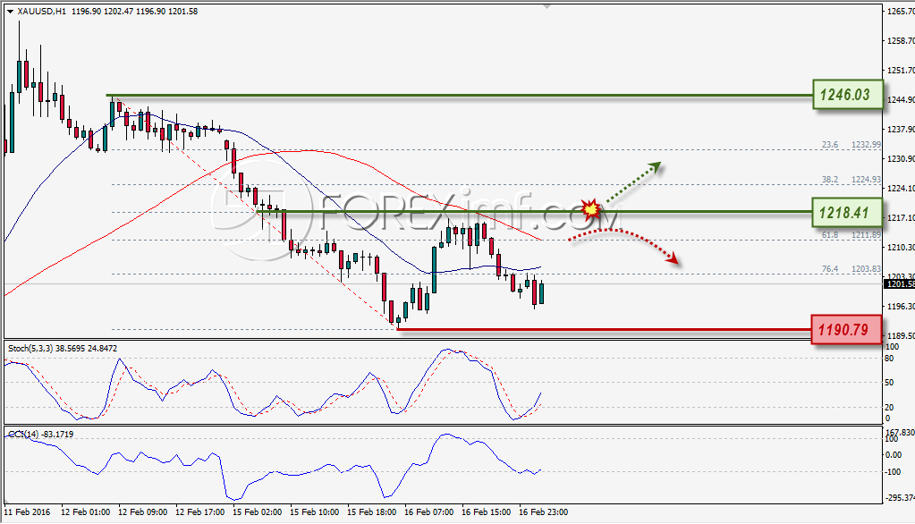The image size is (915, 524).
Task: Click the 15 Feb 10:00 time label
Action: [x=314, y=511]
